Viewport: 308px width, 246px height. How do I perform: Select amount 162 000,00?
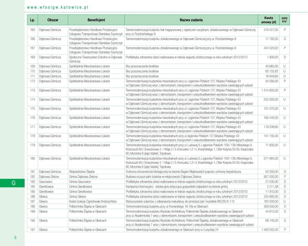[x=271, y=201]
